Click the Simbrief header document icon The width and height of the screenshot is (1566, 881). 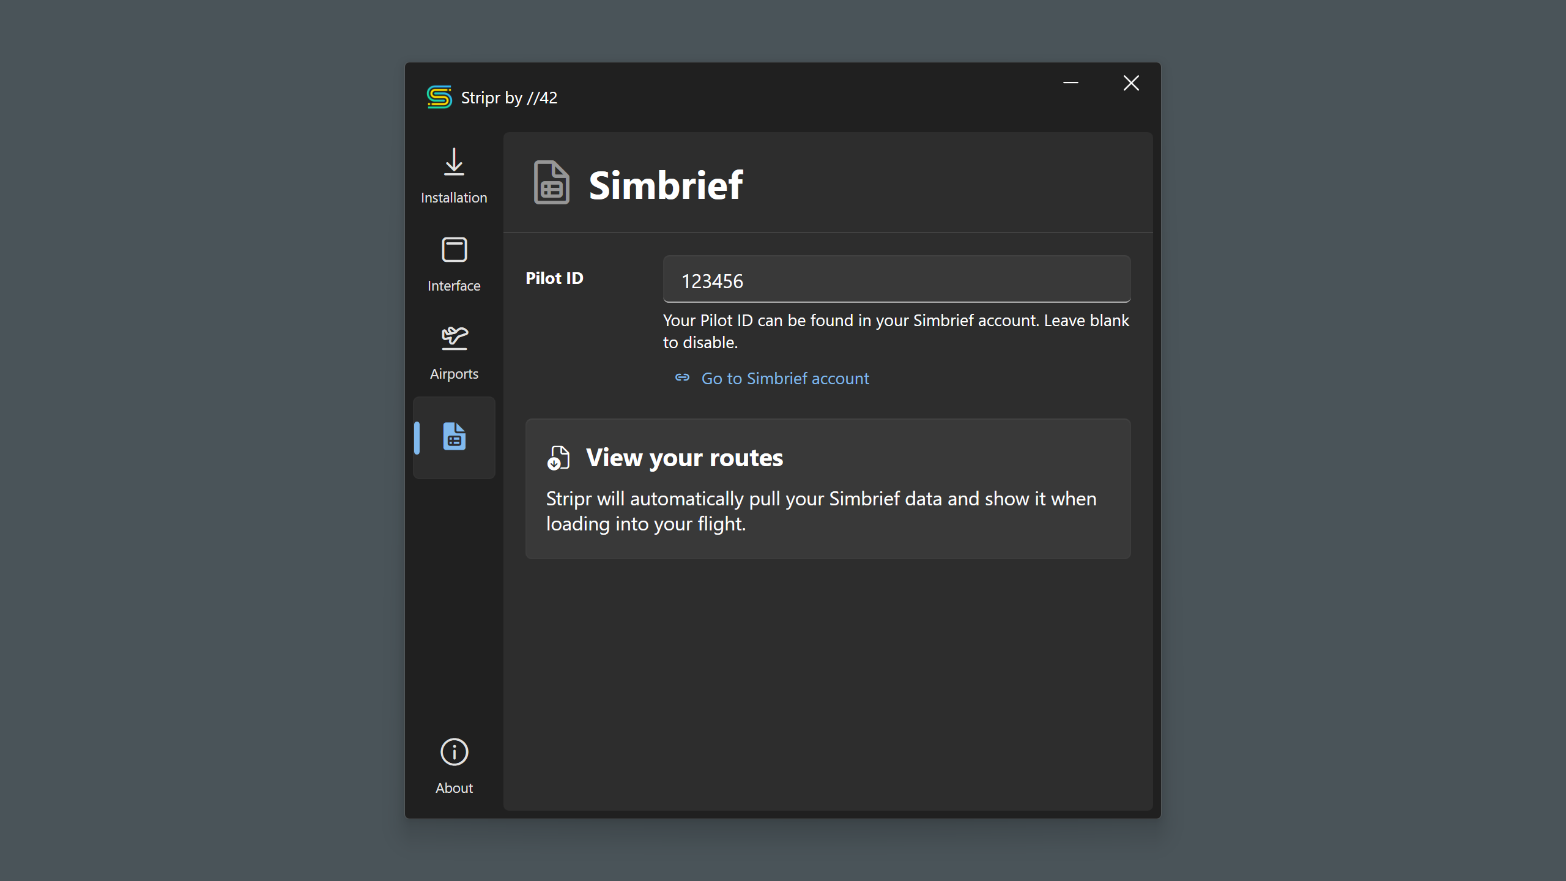click(x=551, y=183)
